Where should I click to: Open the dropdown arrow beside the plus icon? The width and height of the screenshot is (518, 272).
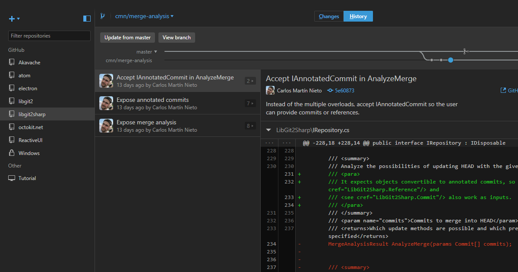click(x=18, y=19)
